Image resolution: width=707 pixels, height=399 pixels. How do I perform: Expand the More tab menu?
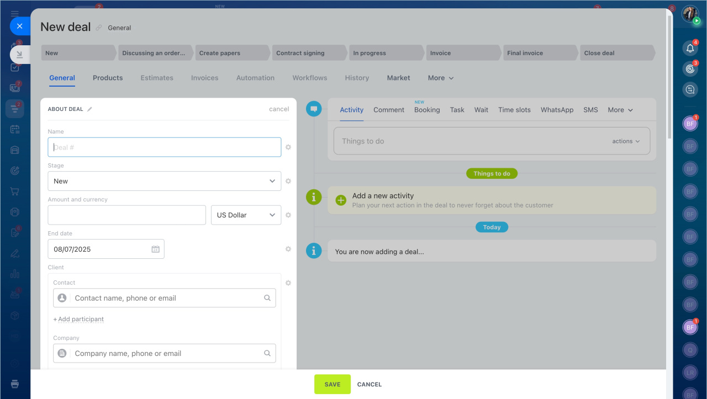coord(440,78)
